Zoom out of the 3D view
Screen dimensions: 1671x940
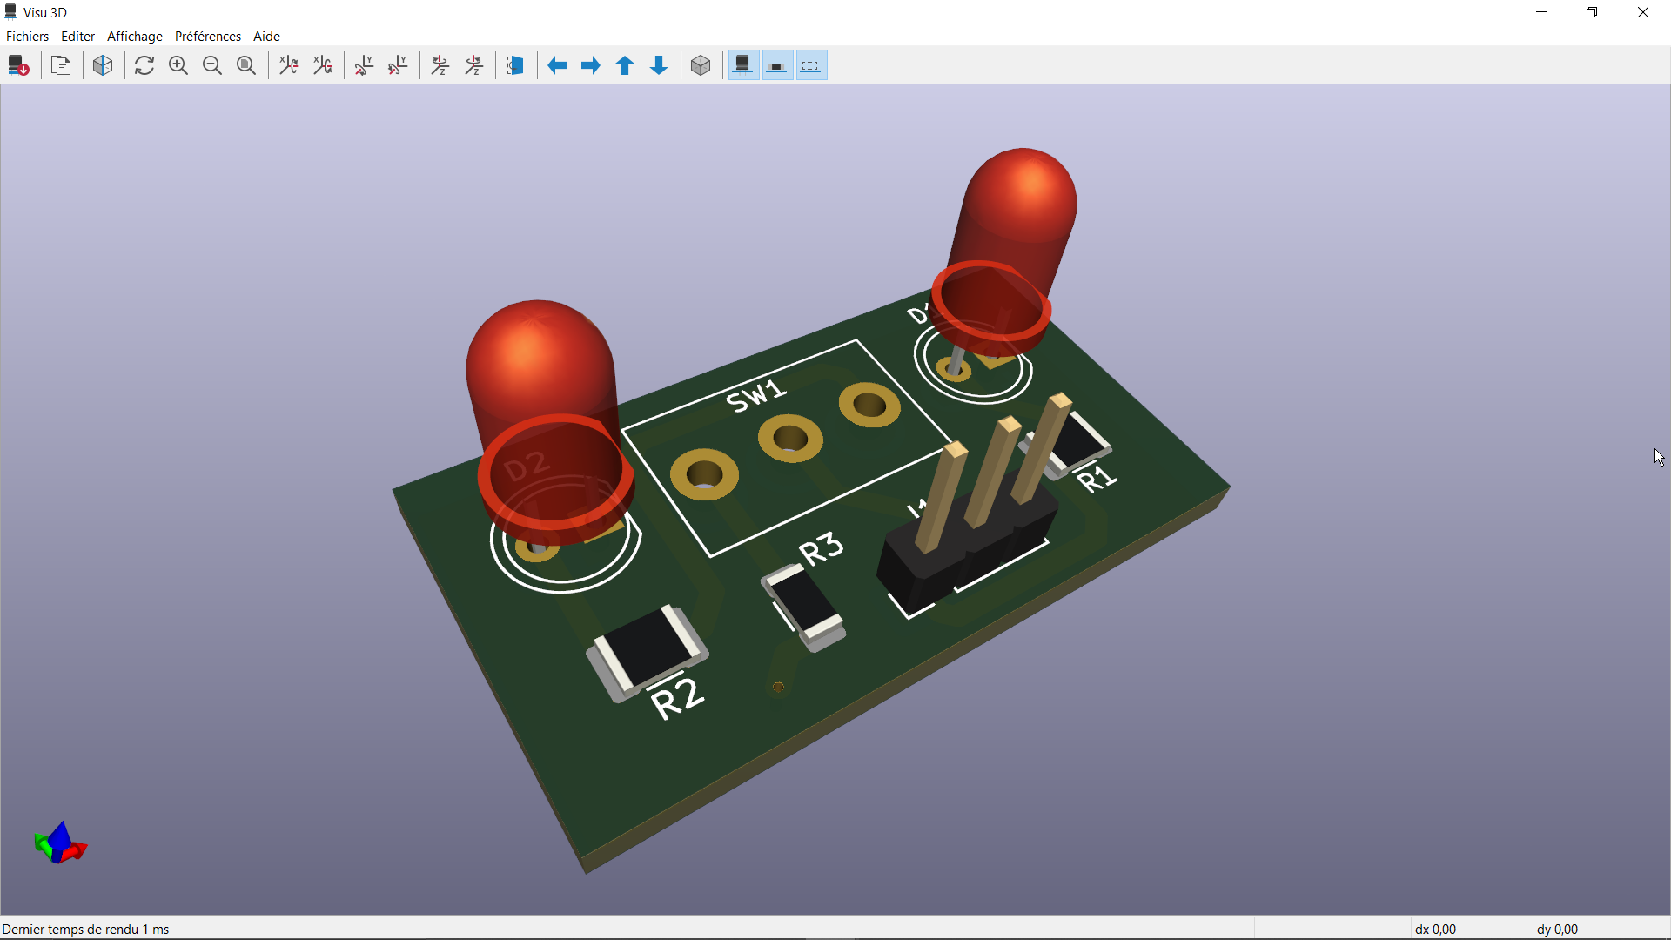pyautogui.click(x=212, y=65)
